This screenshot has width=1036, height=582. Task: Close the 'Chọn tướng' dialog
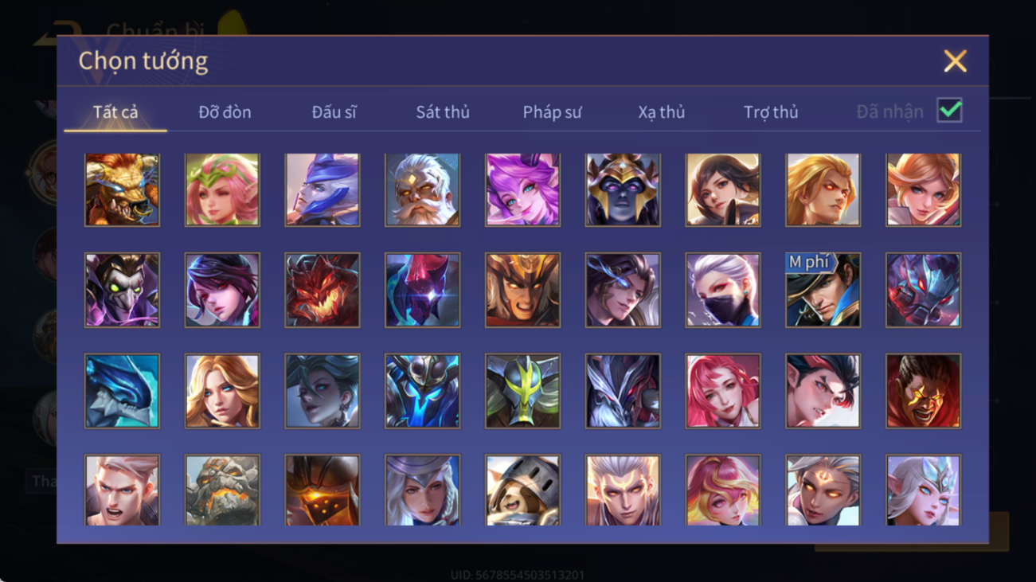955,61
